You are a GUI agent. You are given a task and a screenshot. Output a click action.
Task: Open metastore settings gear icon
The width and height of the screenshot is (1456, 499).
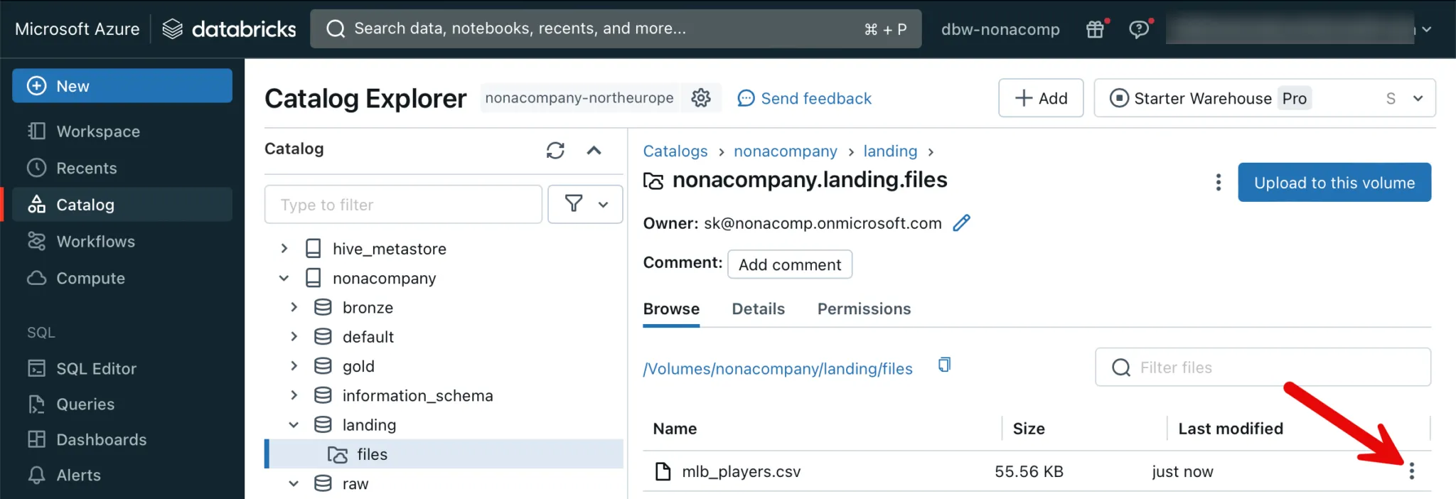pos(701,98)
